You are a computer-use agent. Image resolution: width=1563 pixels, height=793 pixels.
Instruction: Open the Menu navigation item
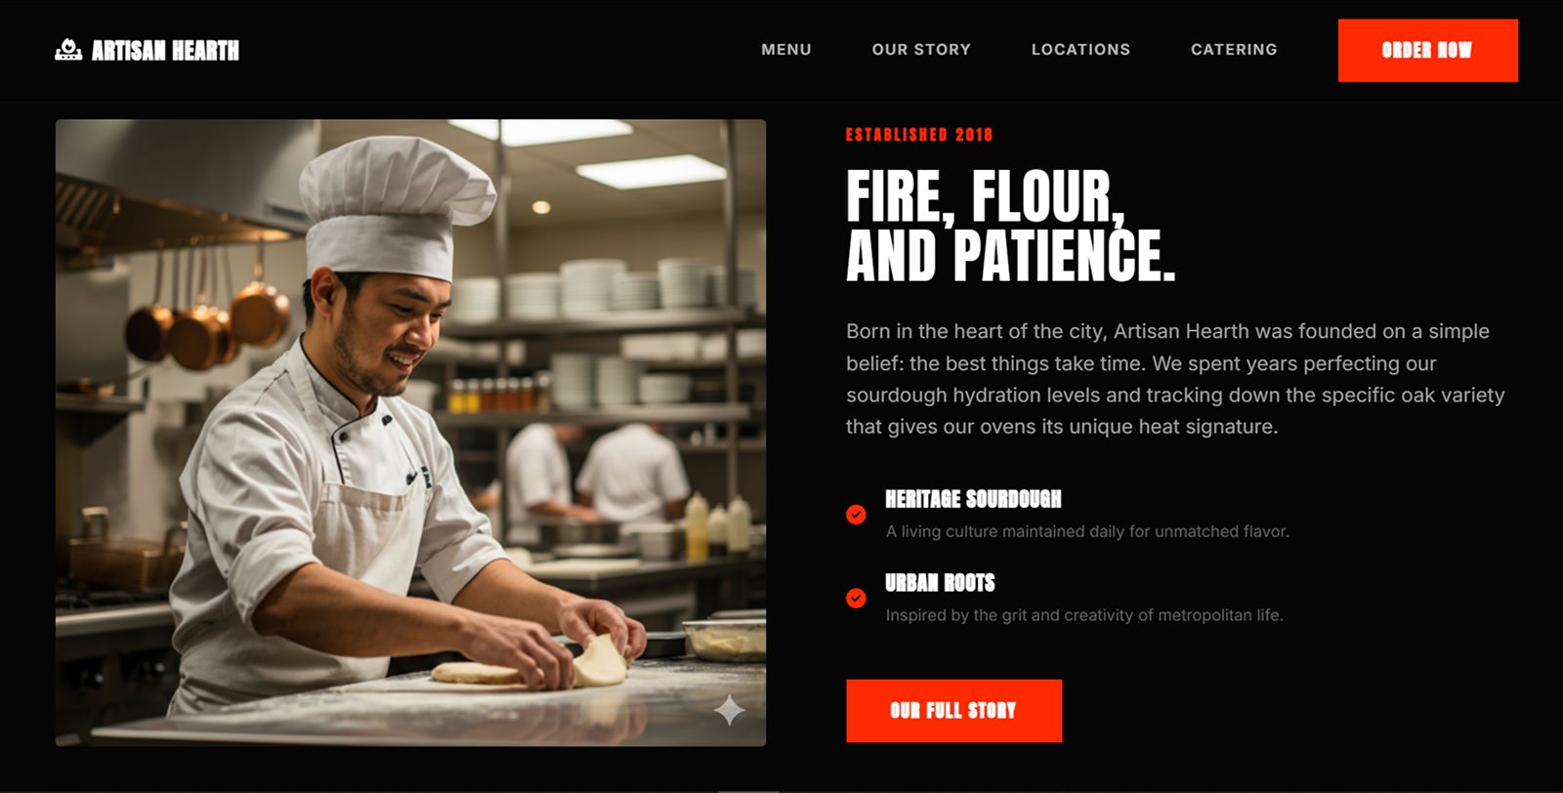tap(786, 50)
